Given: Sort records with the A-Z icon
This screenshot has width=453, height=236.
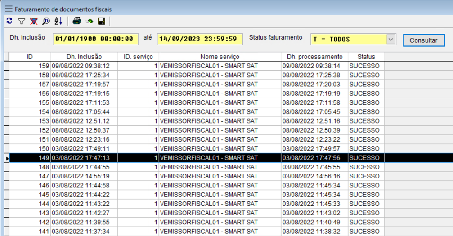Looking at the screenshot, I should pos(58,21).
